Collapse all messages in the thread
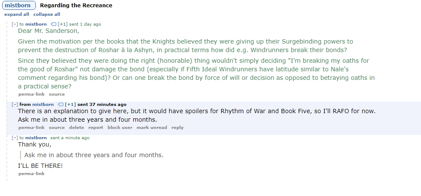 coord(47,15)
